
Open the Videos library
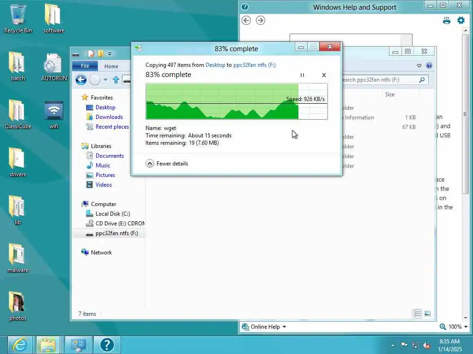click(x=103, y=184)
